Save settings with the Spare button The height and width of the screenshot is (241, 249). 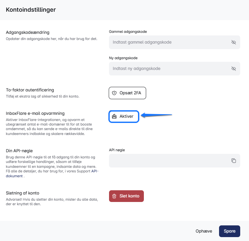coord(229,231)
